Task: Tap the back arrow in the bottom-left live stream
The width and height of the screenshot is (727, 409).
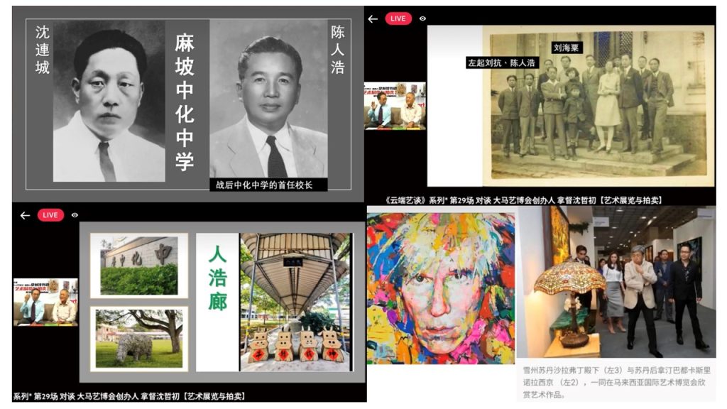Action: point(25,215)
